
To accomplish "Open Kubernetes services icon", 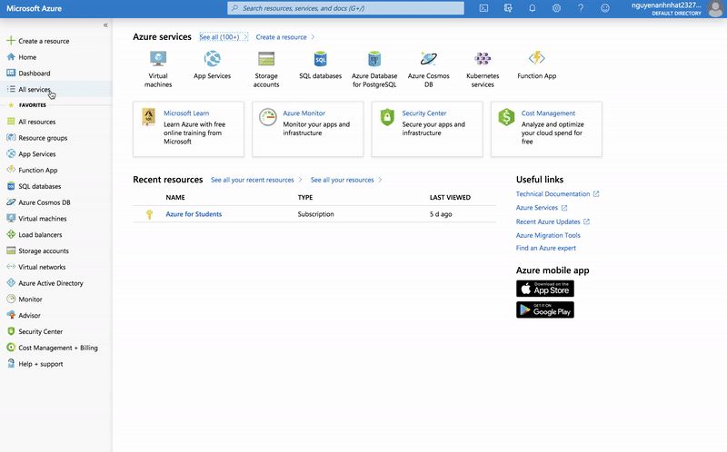I will click(x=483, y=59).
